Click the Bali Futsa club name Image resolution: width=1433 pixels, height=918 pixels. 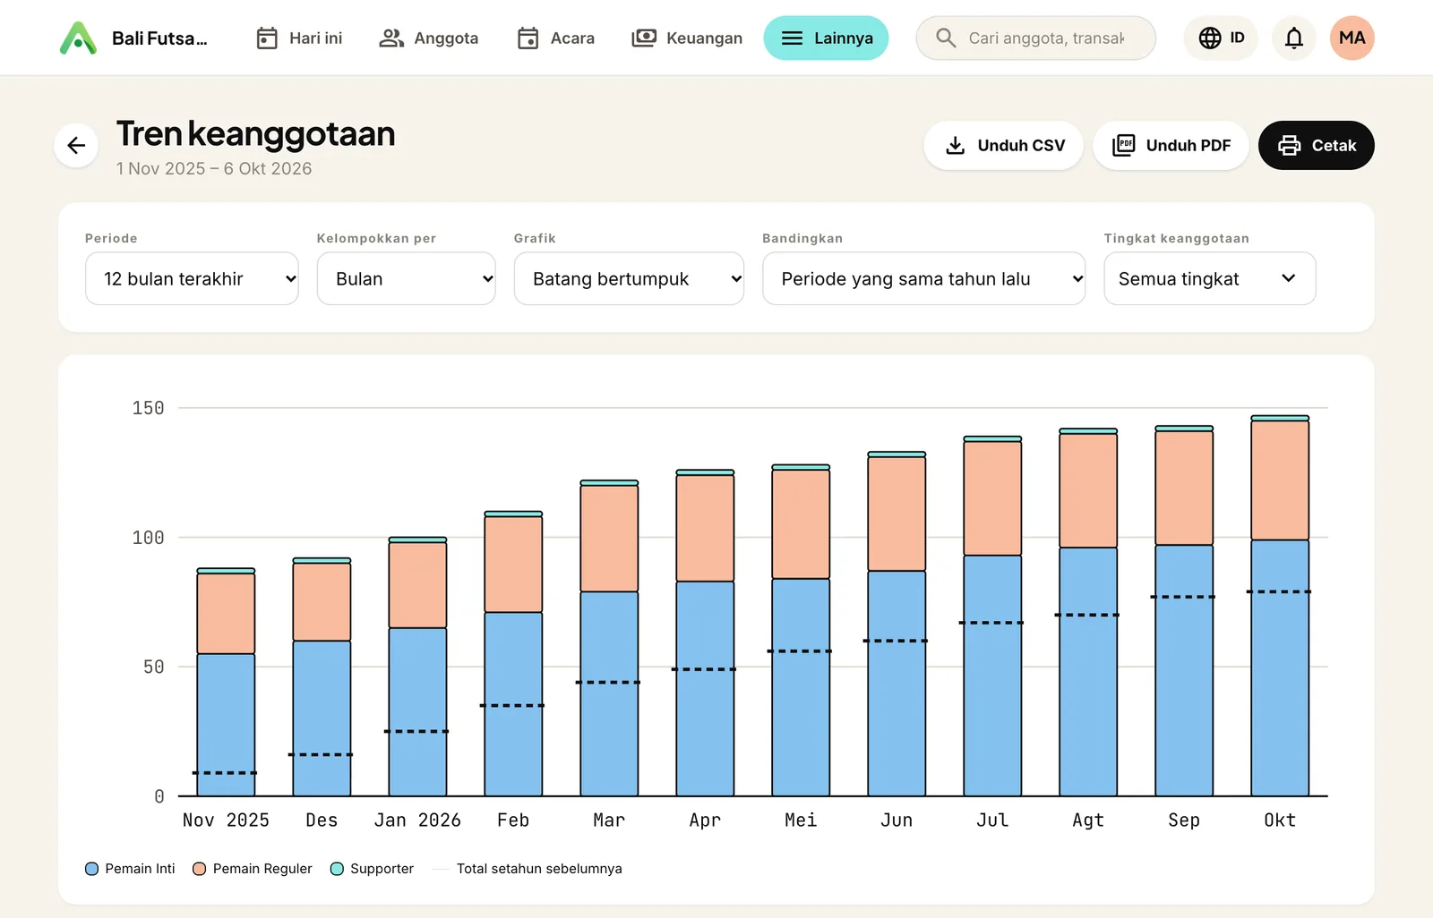159,38
